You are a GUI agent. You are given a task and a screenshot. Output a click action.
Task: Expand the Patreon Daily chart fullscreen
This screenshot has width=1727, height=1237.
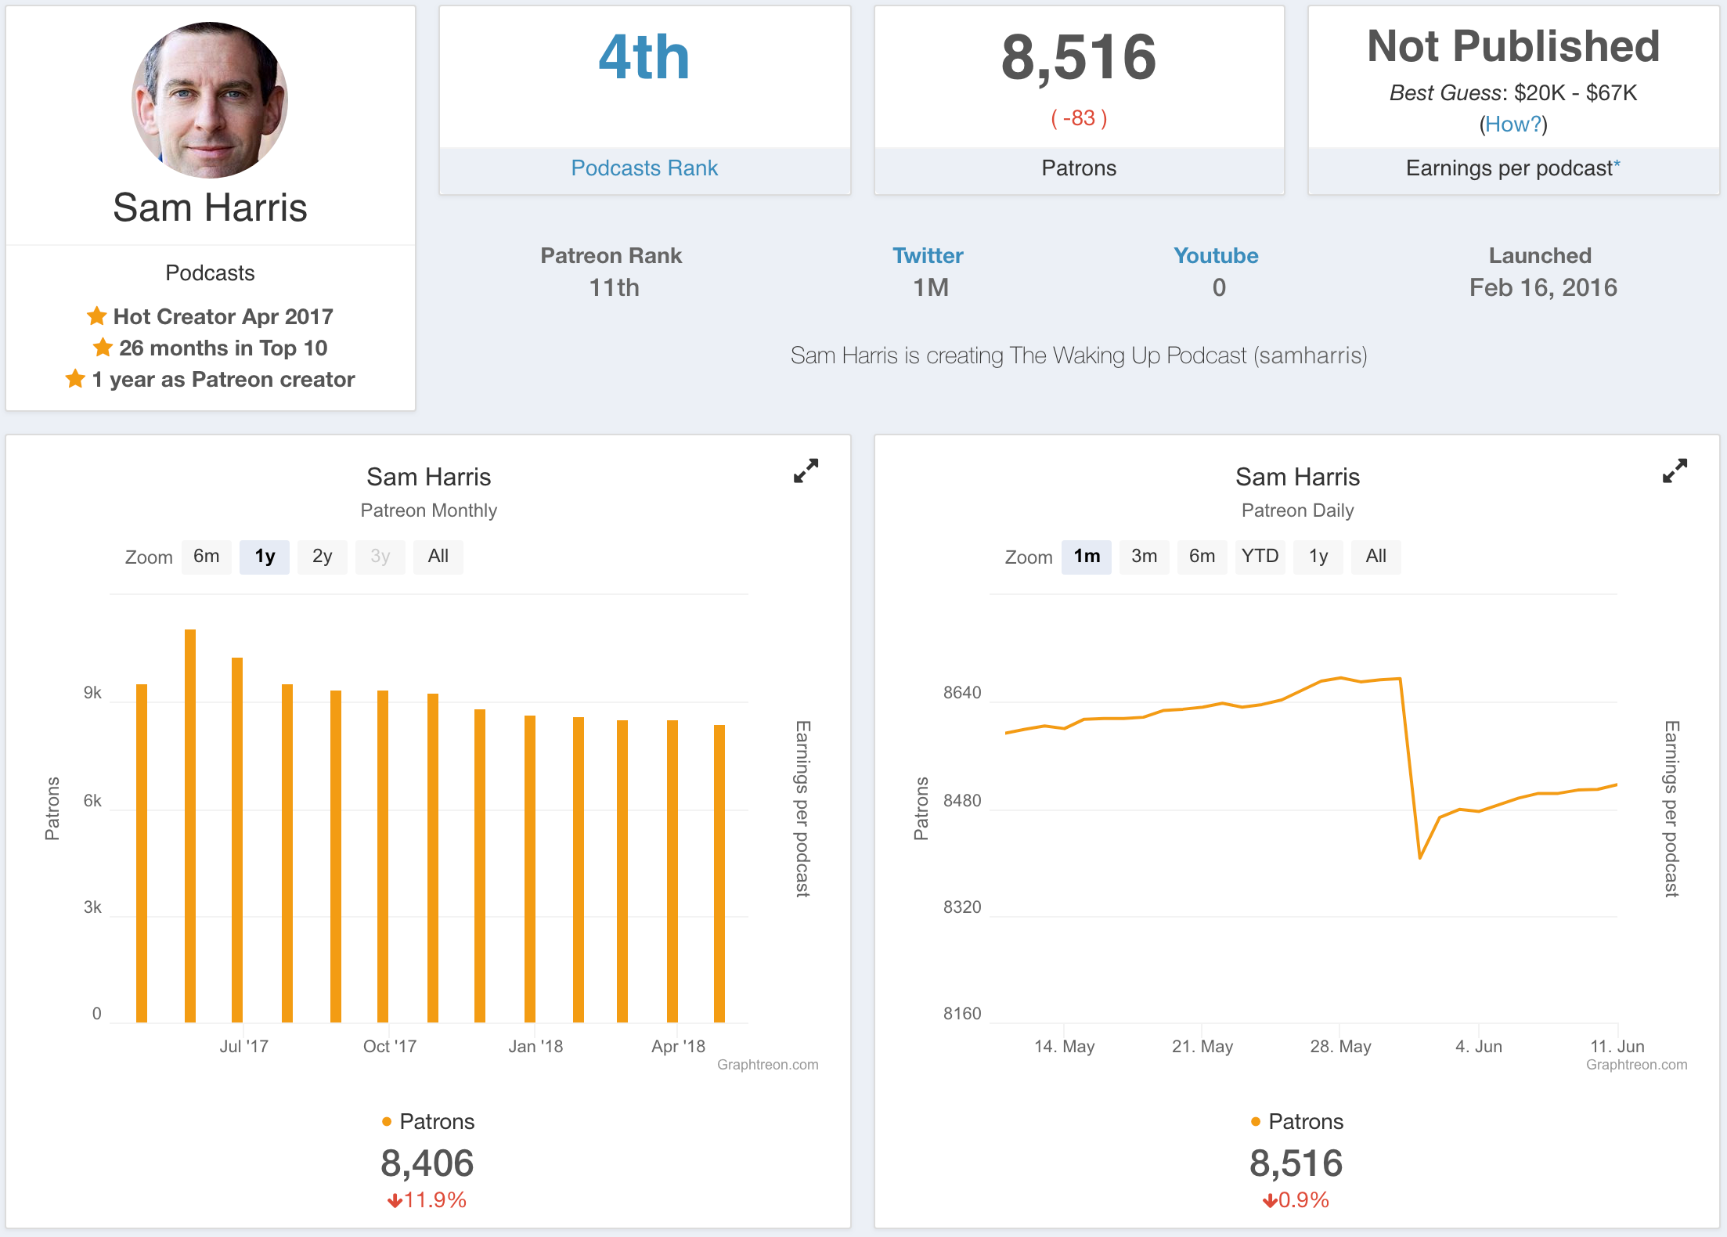pyautogui.click(x=1675, y=471)
